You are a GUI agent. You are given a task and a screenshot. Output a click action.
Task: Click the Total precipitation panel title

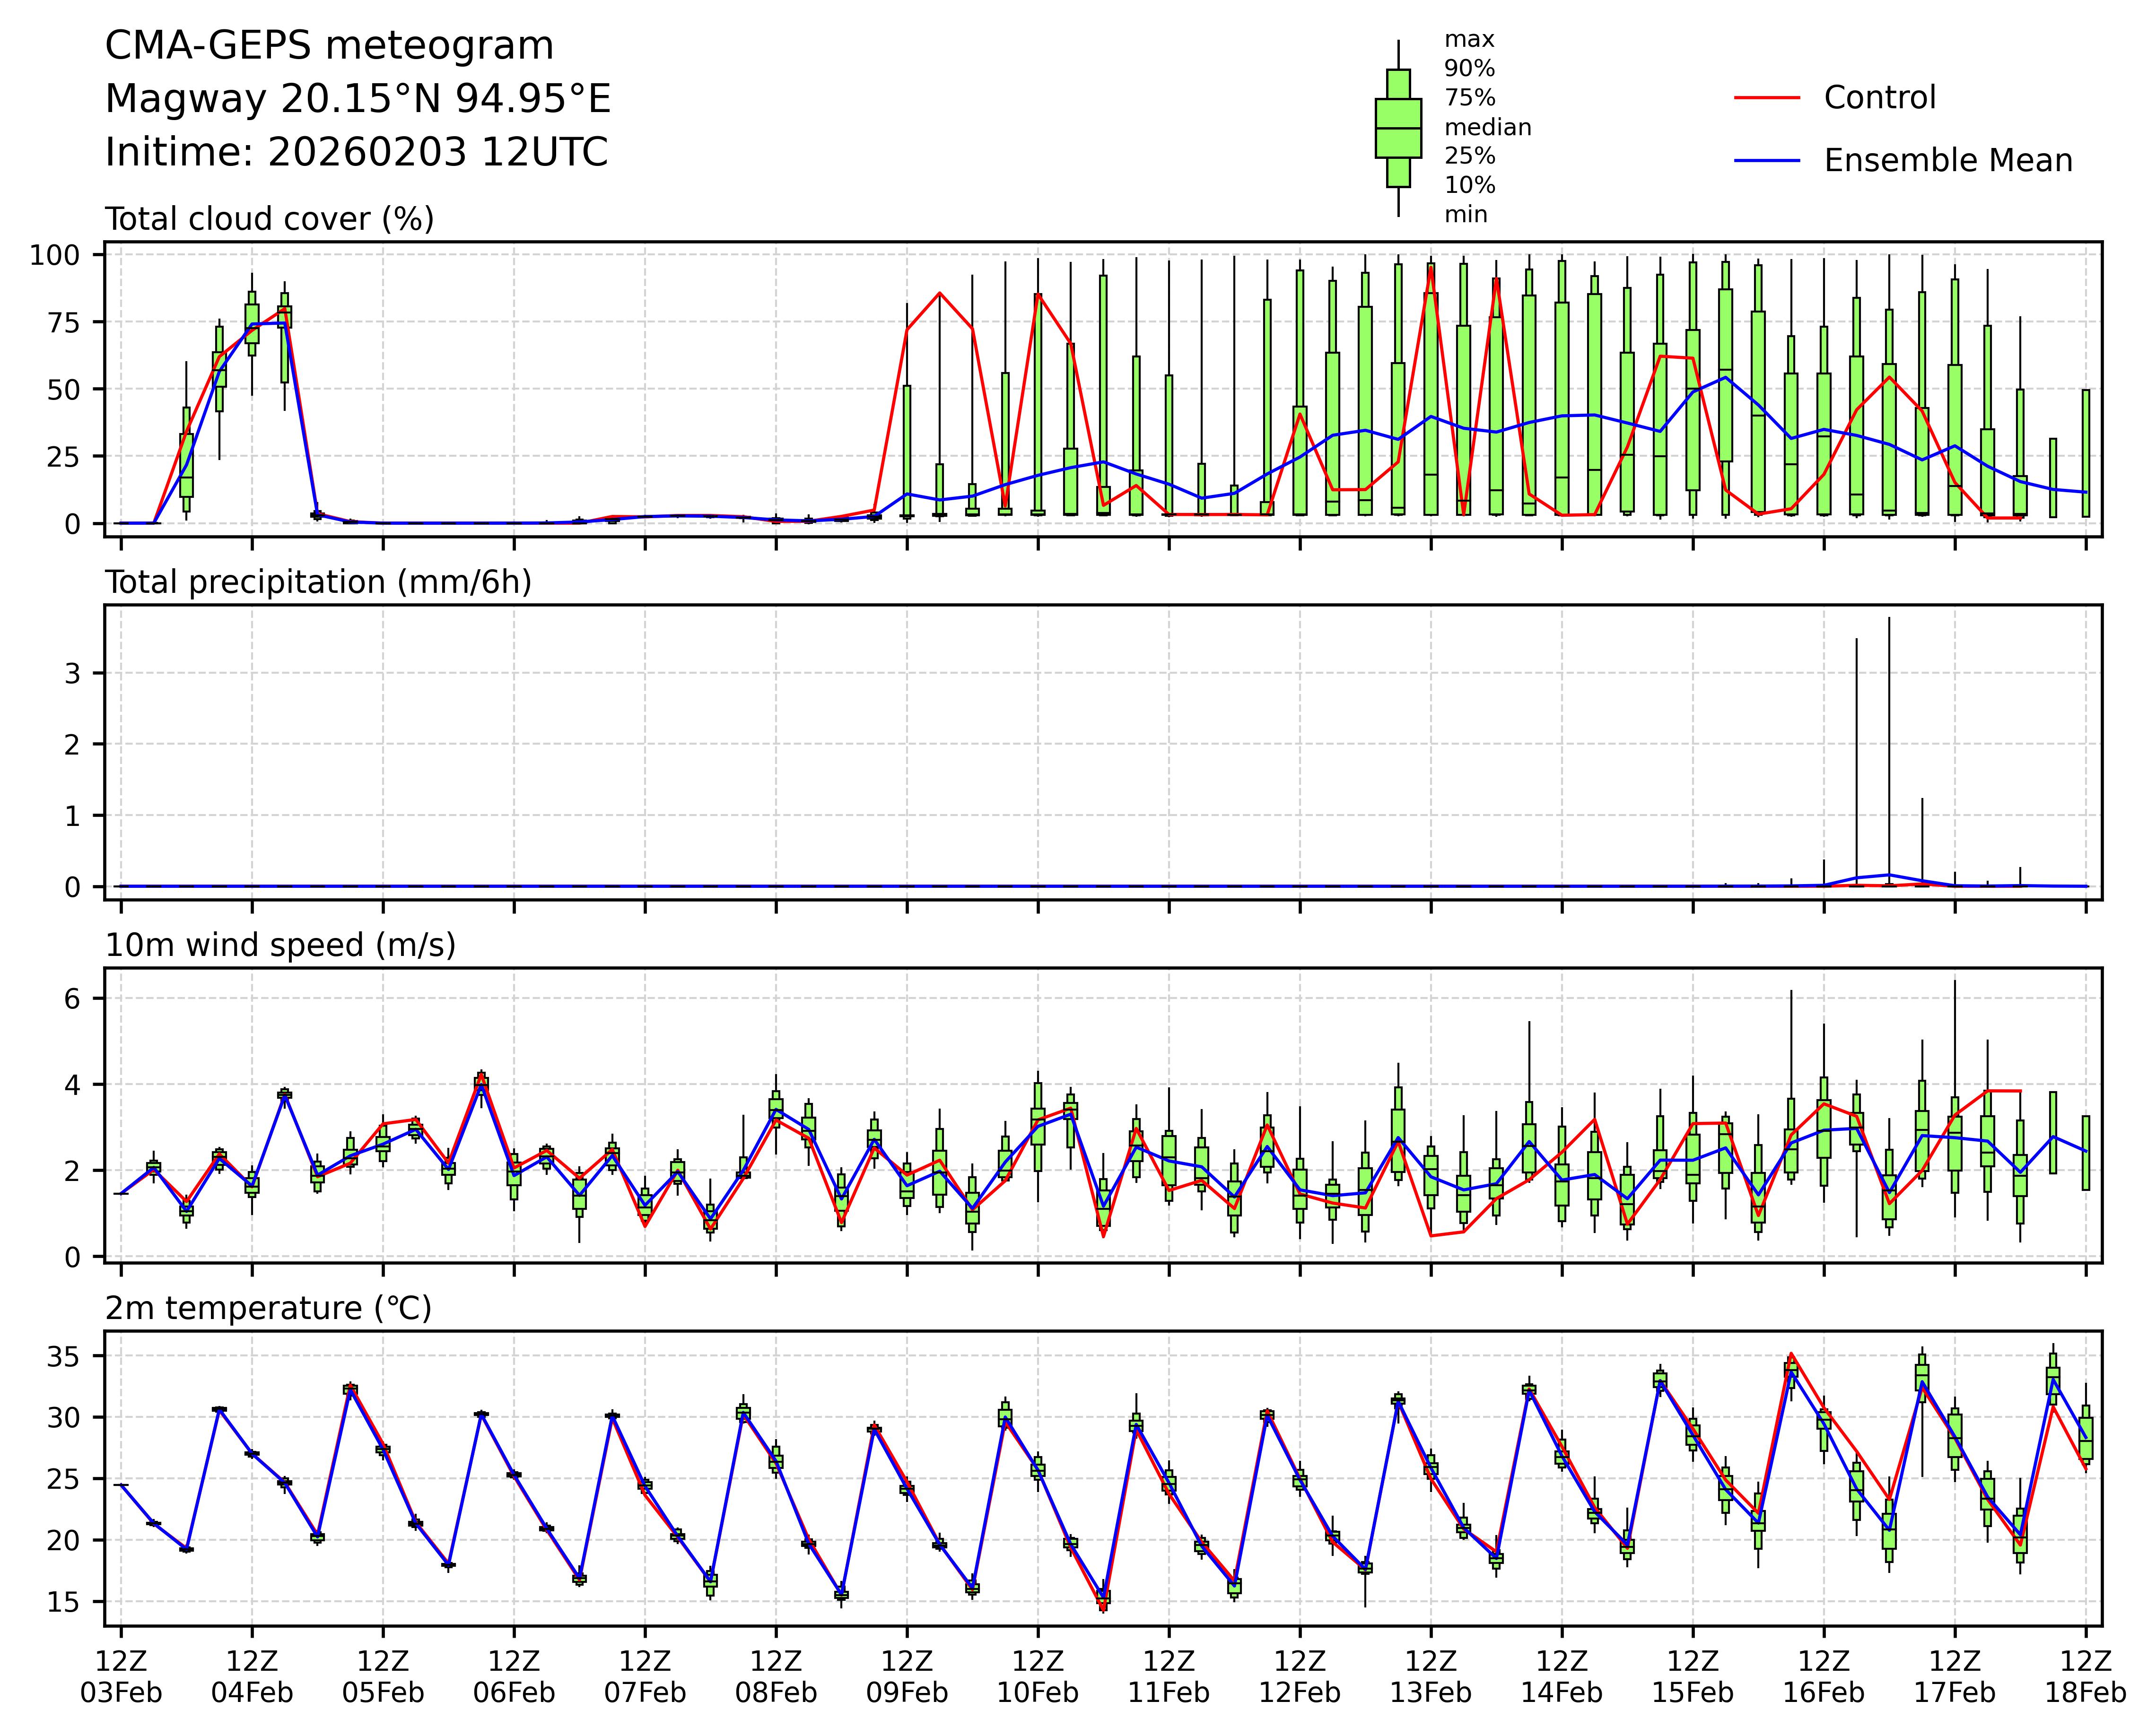click(x=318, y=582)
